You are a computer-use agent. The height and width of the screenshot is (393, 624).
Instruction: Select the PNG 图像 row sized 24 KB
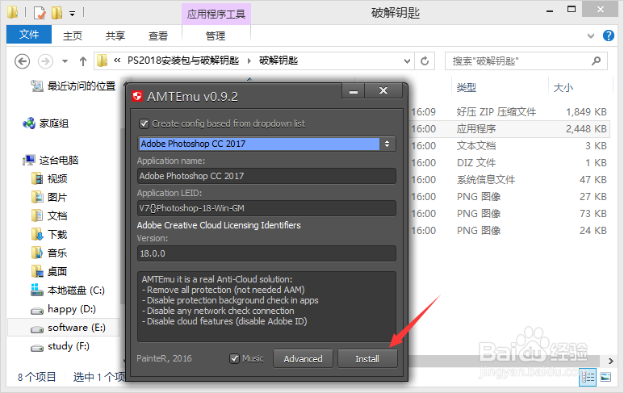(509, 230)
